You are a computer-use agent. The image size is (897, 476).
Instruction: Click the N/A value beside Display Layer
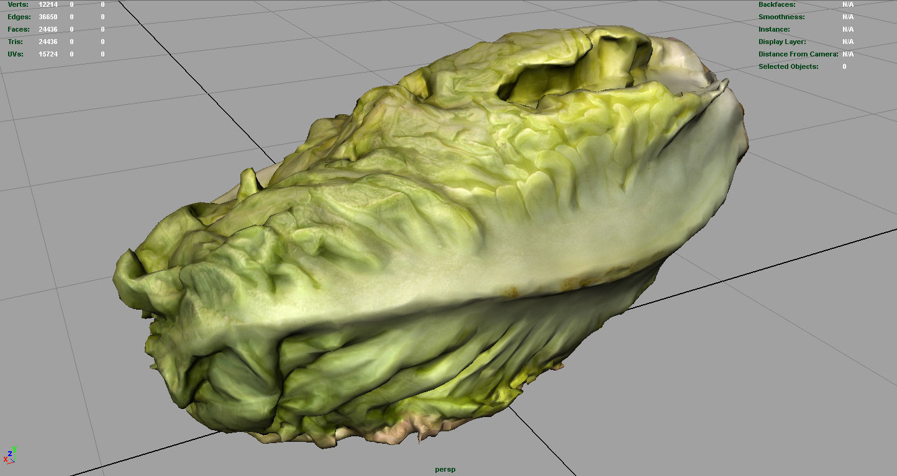point(848,42)
